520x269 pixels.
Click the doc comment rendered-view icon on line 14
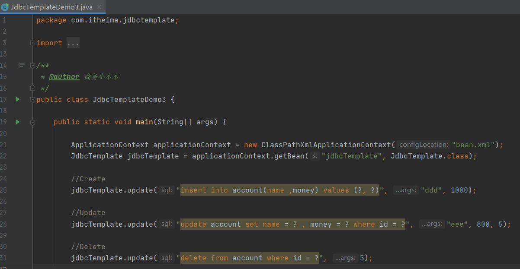22,65
